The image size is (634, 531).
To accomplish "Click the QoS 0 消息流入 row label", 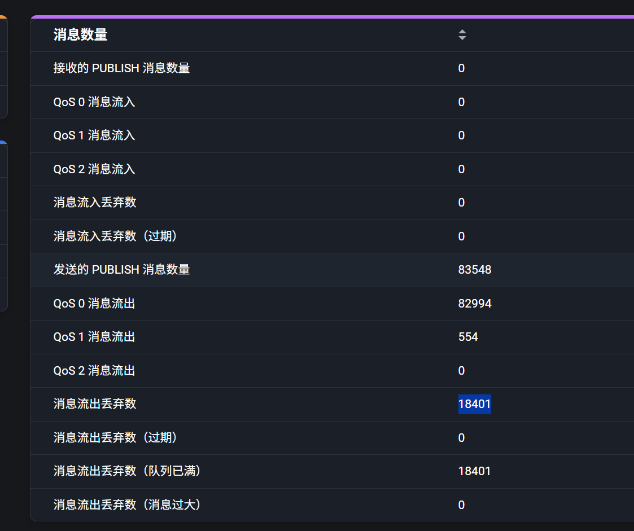I will 94,102.
